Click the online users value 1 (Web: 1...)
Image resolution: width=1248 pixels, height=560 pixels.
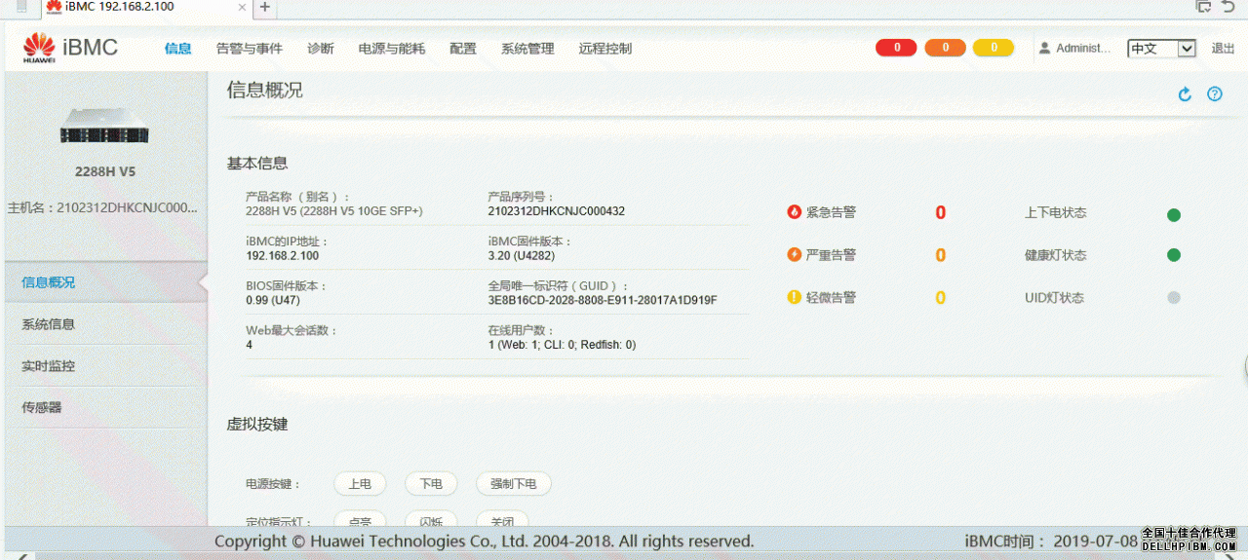(x=563, y=345)
